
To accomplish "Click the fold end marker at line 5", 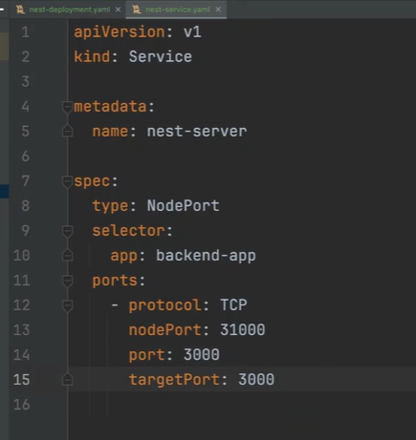I will point(67,131).
